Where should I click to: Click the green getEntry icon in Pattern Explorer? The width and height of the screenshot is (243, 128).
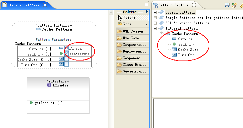(x=174, y=44)
